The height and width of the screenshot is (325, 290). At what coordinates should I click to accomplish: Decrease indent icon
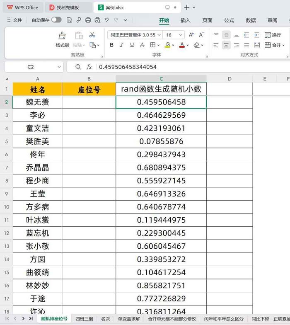click(247, 35)
